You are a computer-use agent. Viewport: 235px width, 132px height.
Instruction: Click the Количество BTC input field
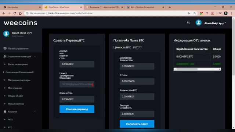pyautogui.click(x=137, y=96)
